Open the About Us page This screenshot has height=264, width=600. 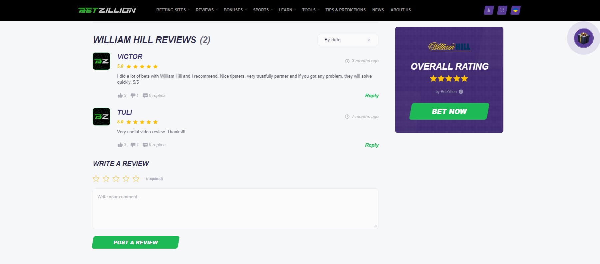point(401,10)
